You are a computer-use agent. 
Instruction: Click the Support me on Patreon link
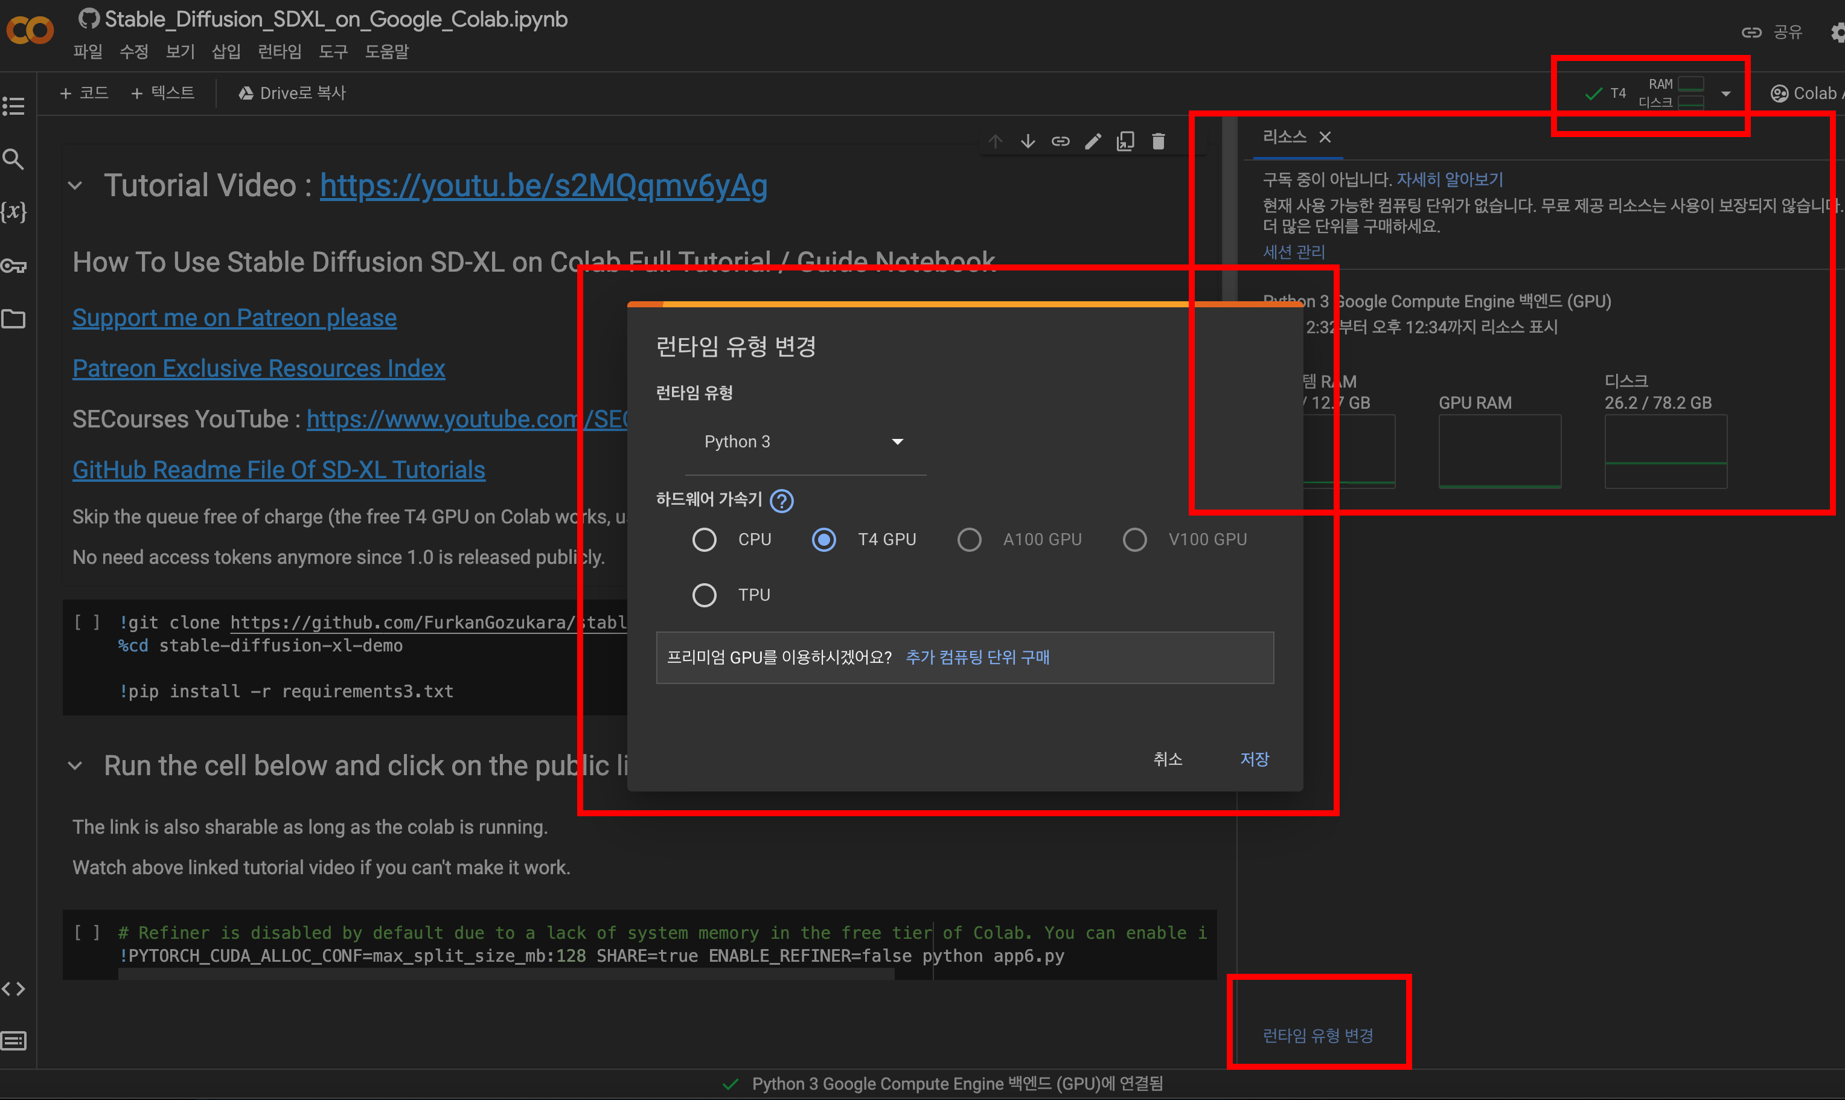pyautogui.click(x=234, y=317)
